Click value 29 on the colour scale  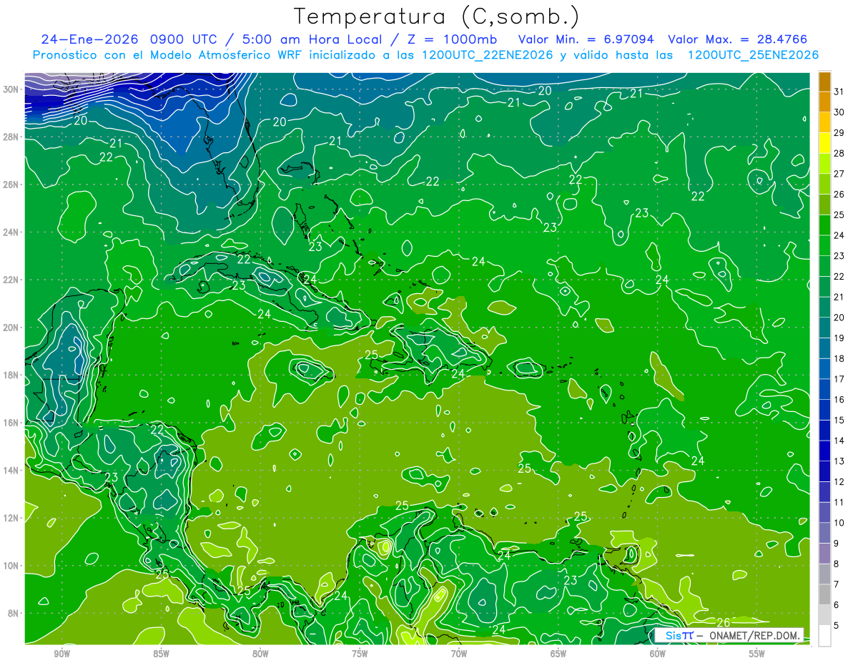pos(839,133)
